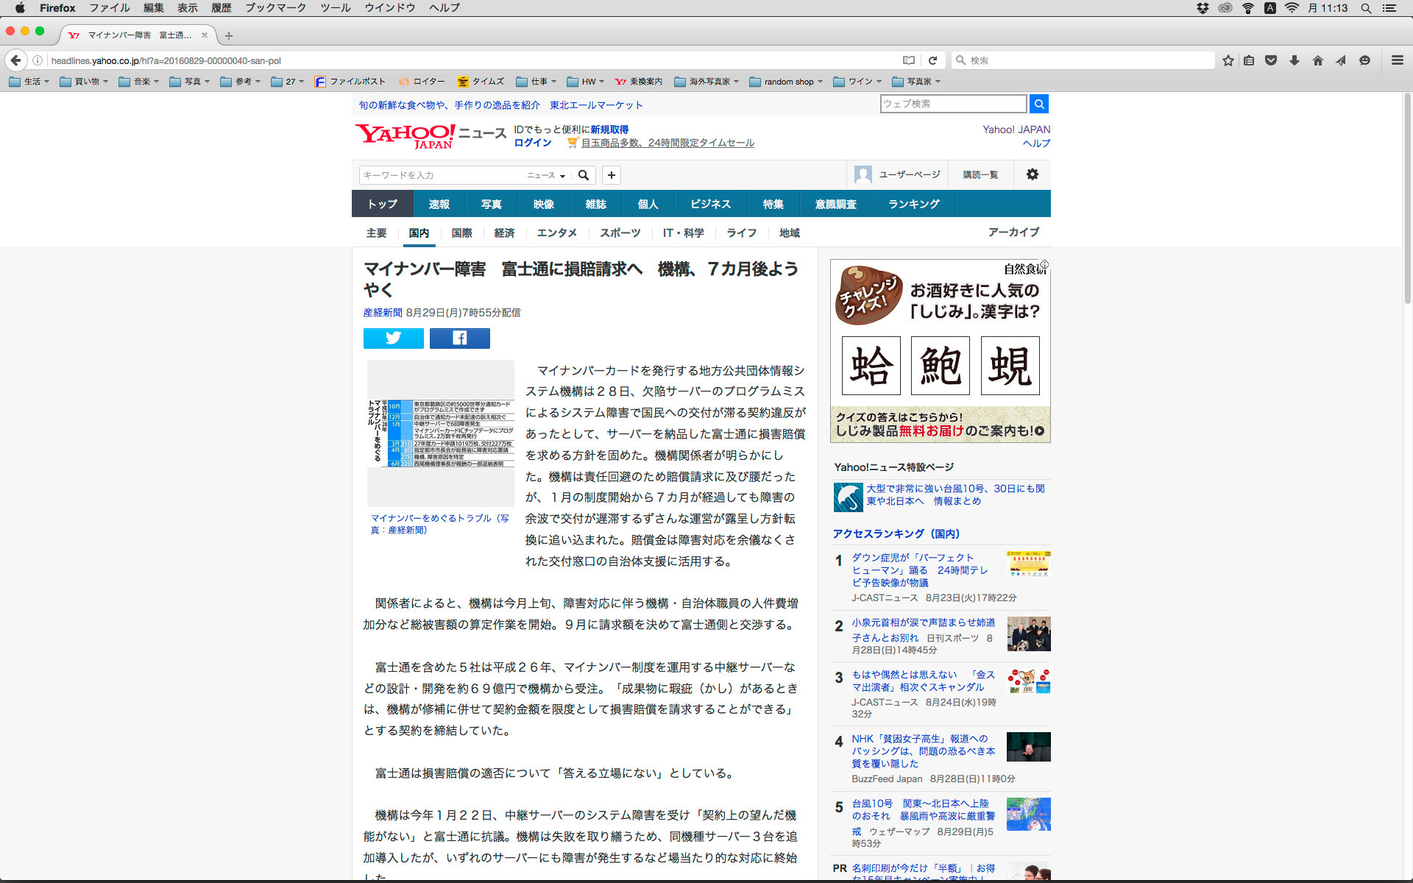Bookmark this page with star icon
This screenshot has height=883, width=1413.
coord(1228,60)
